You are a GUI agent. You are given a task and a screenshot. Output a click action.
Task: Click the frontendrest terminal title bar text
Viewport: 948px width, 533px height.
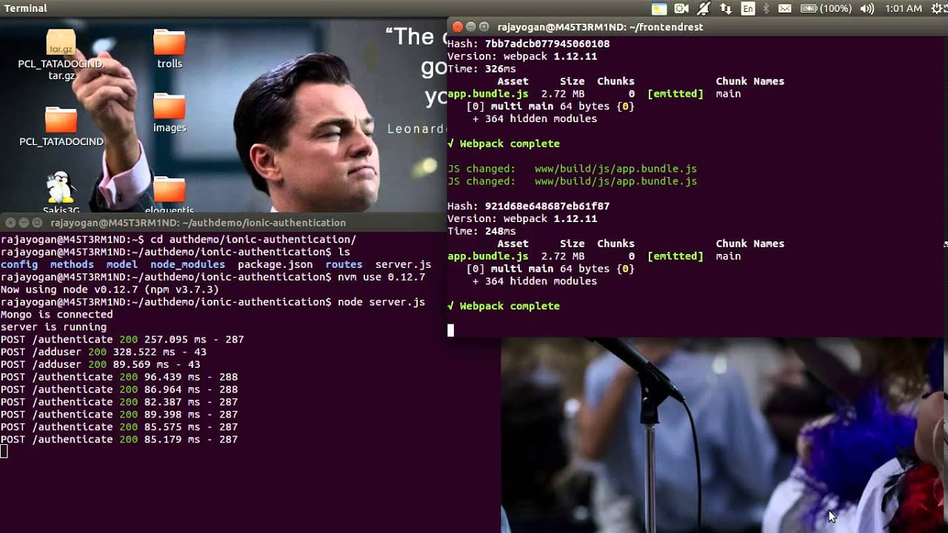(x=601, y=27)
